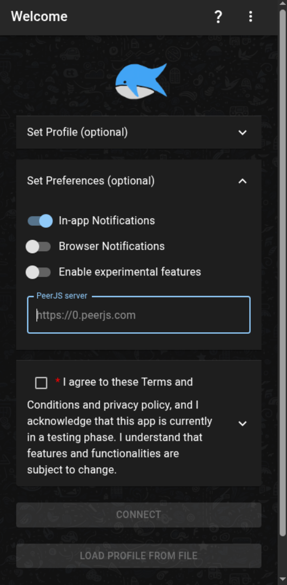Viewport: 287px width, 585px height.
Task: Check the Terms and Conditions agreement checkbox
Action: coord(41,383)
